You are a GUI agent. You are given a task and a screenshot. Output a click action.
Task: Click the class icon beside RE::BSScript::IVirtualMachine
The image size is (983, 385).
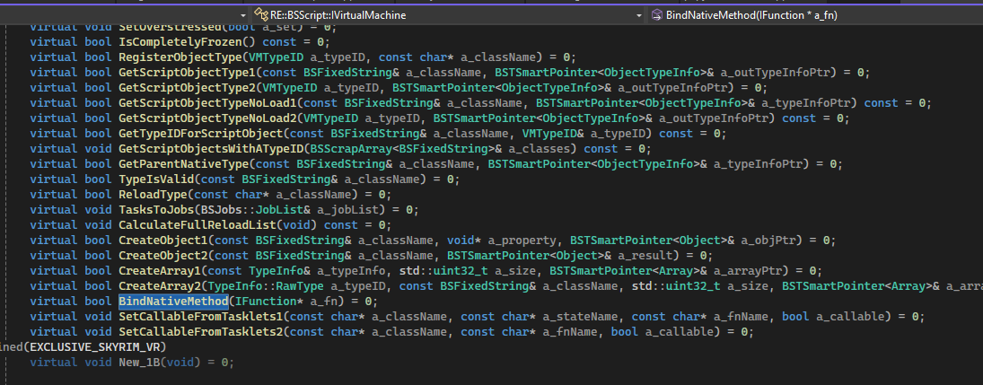[263, 15]
